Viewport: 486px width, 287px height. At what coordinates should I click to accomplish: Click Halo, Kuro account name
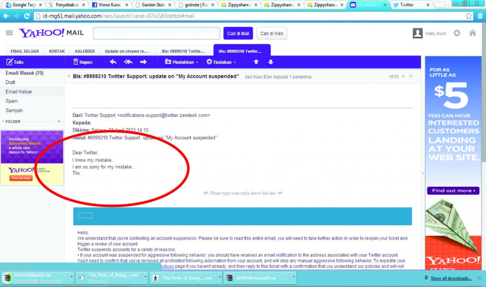[436, 34]
